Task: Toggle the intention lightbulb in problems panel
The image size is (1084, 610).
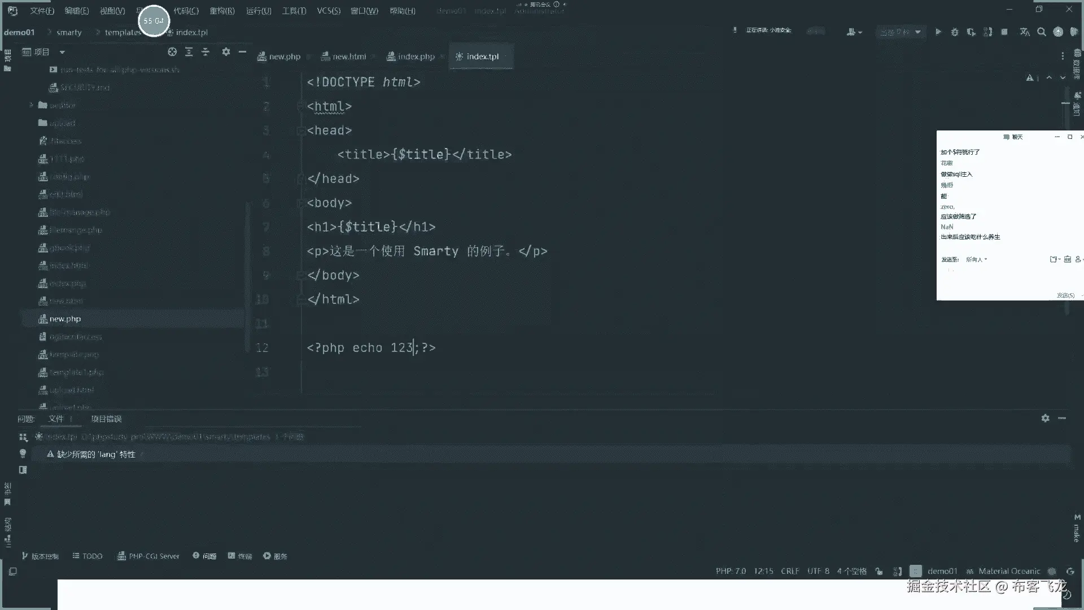Action: (x=23, y=454)
